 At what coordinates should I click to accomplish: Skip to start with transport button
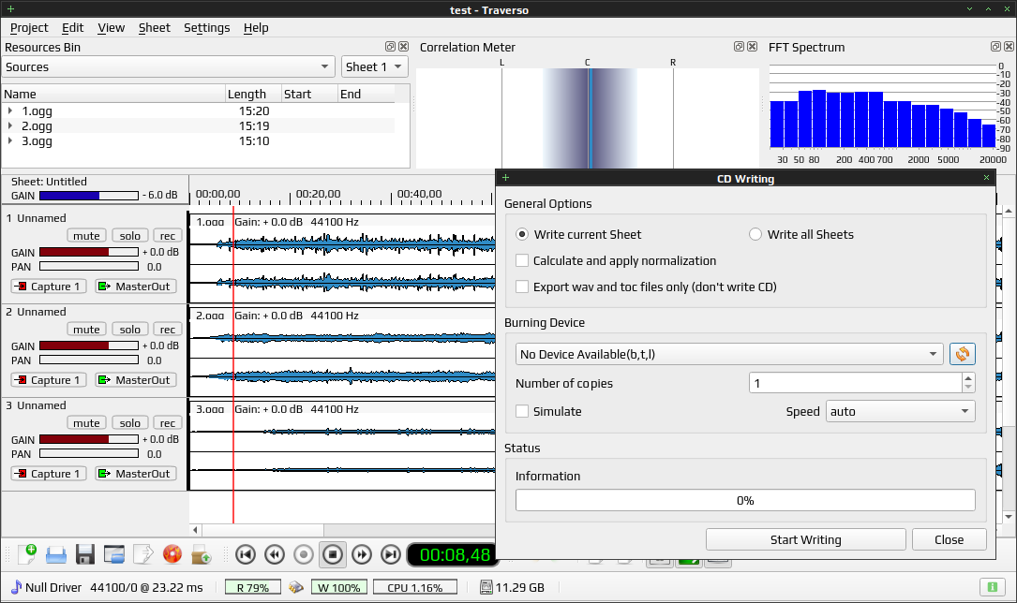(x=246, y=554)
